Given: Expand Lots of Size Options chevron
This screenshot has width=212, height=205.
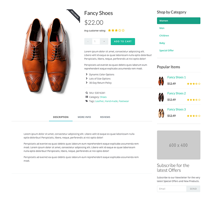Looking at the screenshot, I should [x=87, y=78].
